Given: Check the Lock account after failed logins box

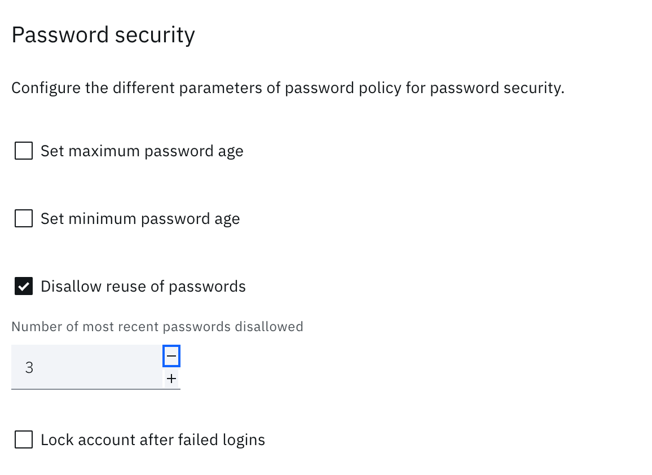Looking at the screenshot, I should (24, 439).
